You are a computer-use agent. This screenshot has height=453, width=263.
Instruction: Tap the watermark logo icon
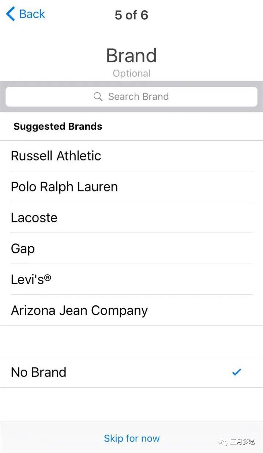(223, 442)
